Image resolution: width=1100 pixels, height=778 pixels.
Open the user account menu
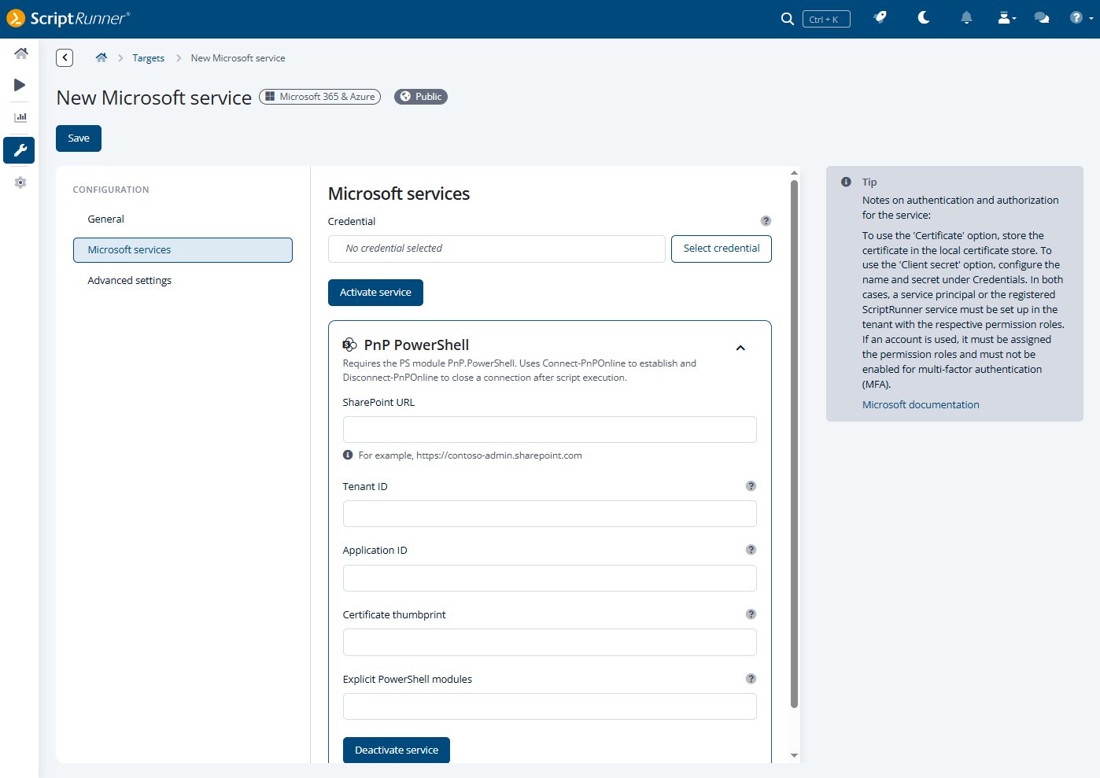point(1006,18)
